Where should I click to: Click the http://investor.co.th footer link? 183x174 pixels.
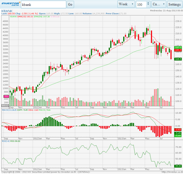point(172,172)
